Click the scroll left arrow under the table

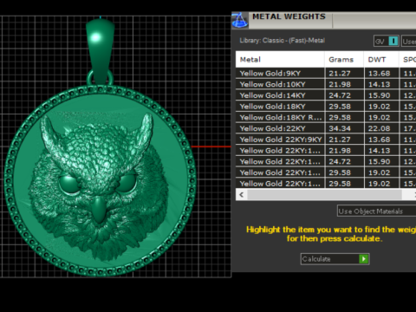242,195
